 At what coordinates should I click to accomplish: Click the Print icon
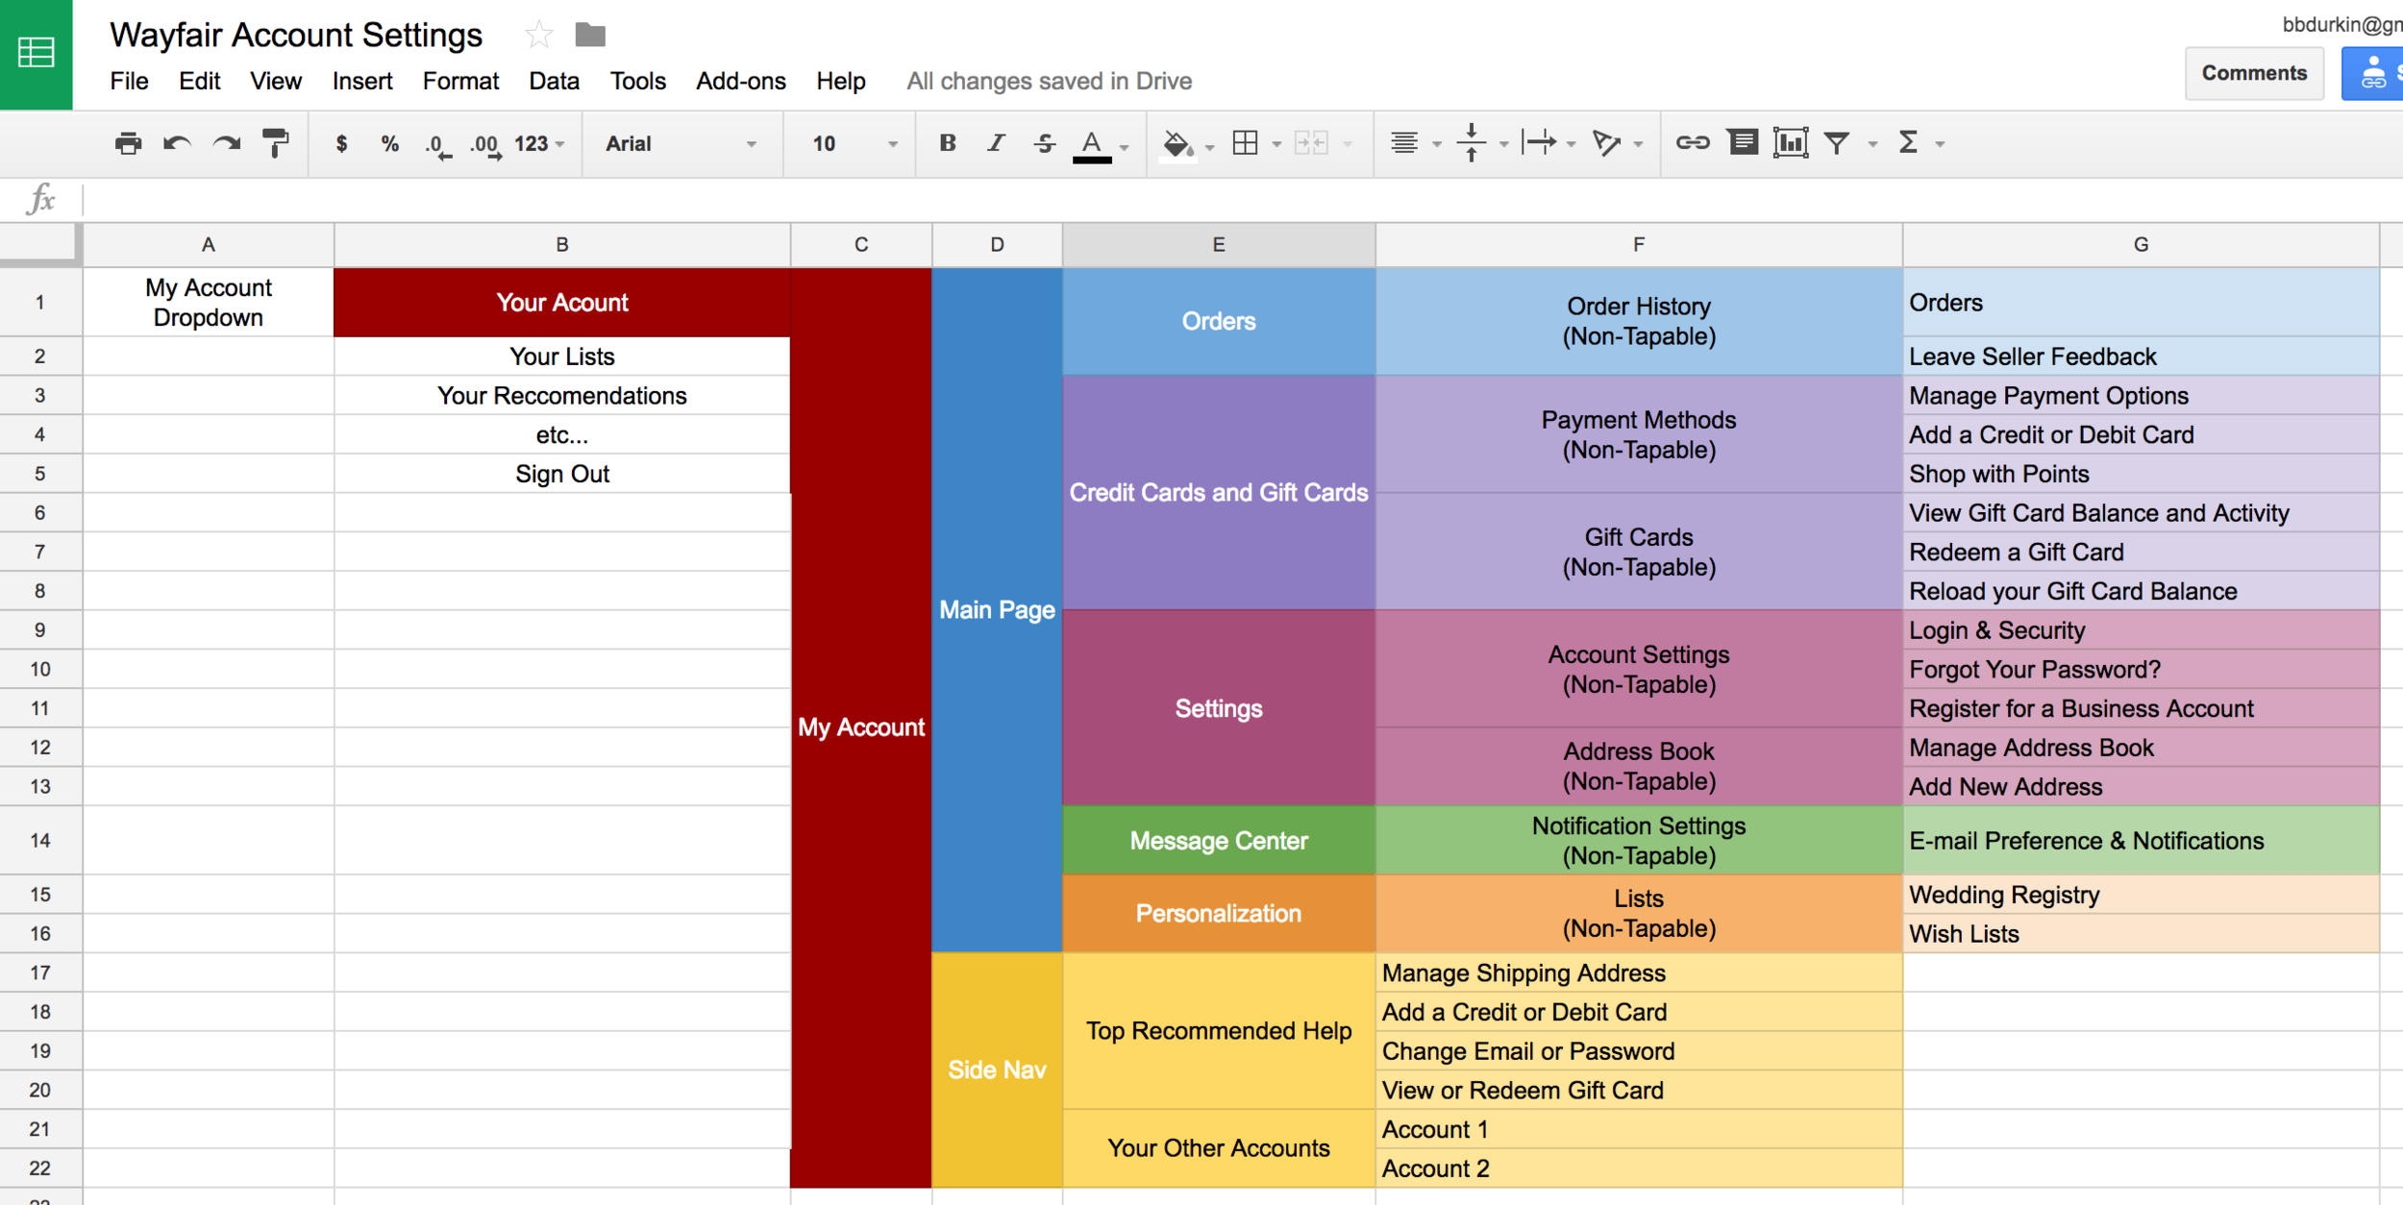coord(128,143)
